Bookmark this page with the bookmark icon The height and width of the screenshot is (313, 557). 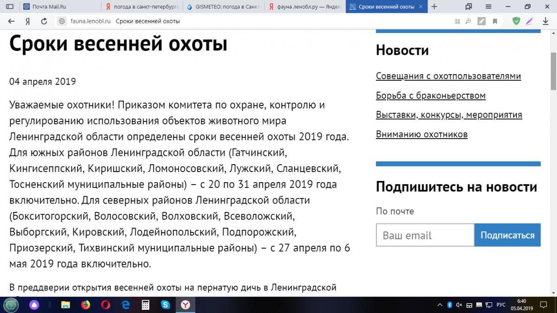495,21
